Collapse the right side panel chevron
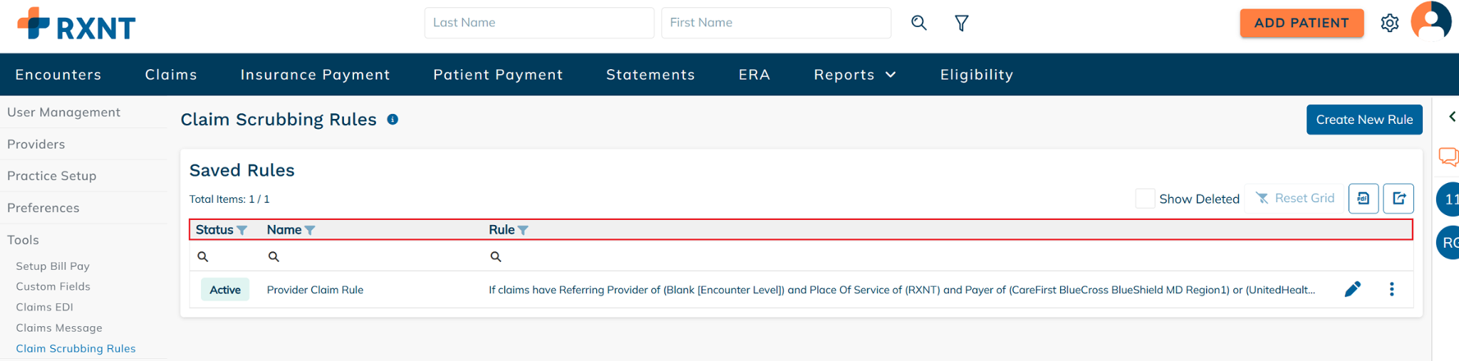The image size is (1459, 361). point(1452,117)
